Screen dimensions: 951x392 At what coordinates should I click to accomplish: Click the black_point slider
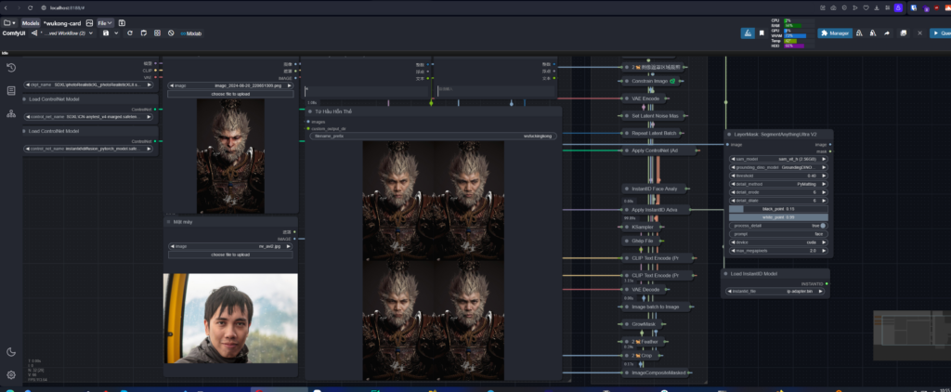(x=779, y=209)
